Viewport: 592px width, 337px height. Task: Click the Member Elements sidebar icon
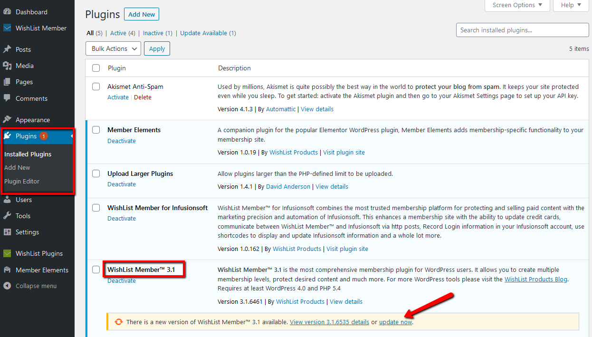click(x=7, y=270)
